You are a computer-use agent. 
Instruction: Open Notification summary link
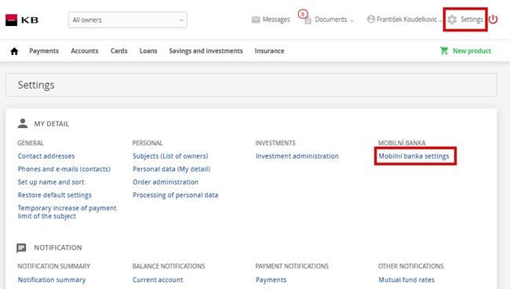point(52,280)
